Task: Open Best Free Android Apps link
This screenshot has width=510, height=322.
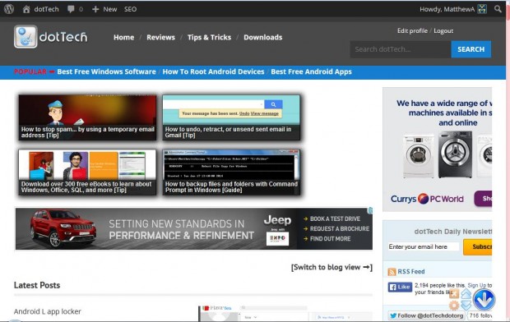Action: (311, 71)
